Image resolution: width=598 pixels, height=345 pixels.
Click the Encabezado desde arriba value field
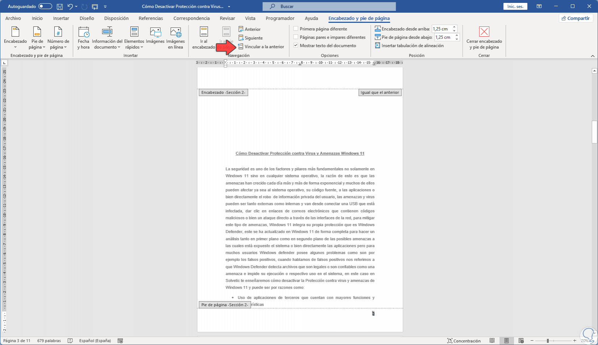pos(441,29)
